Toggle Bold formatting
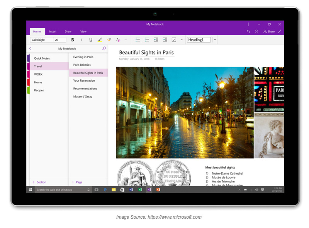Viewport: 309px width, 228px height. coord(73,40)
